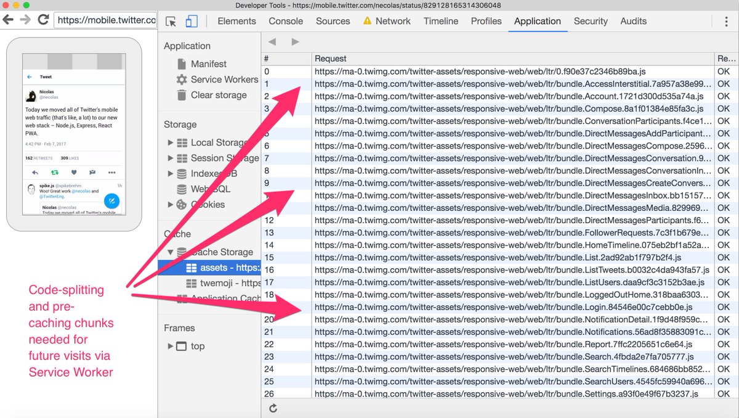This screenshot has height=418, width=739.
Task: Open Service Workers in the sidebar
Action: (x=225, y=80)
